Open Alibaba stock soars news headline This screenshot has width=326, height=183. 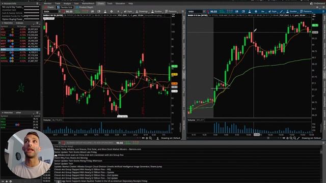click(x=91, y=155)
